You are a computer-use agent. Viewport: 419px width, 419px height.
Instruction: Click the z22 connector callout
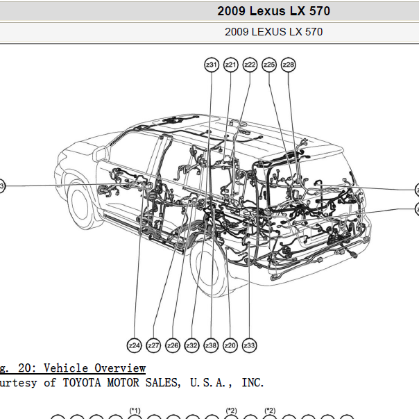[250, 65]
